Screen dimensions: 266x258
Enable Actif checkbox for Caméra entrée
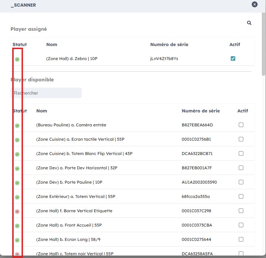pos(241,125)
